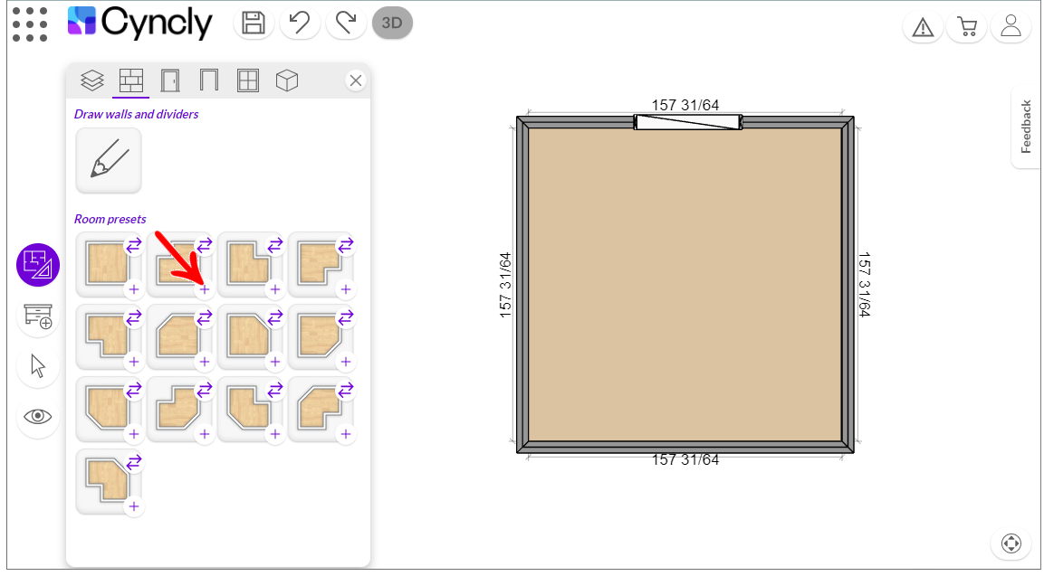Image resolution: width=1044 pixels, height=576 pixels.
Task: Undo the last action
Action: pyautogui.click(x=300, y=24)
